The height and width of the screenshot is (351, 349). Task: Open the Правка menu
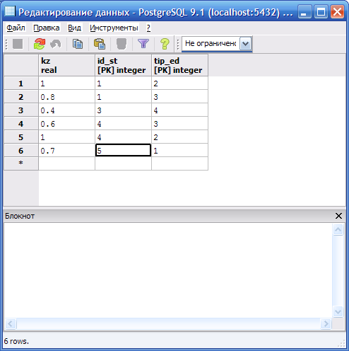point(47,28)
